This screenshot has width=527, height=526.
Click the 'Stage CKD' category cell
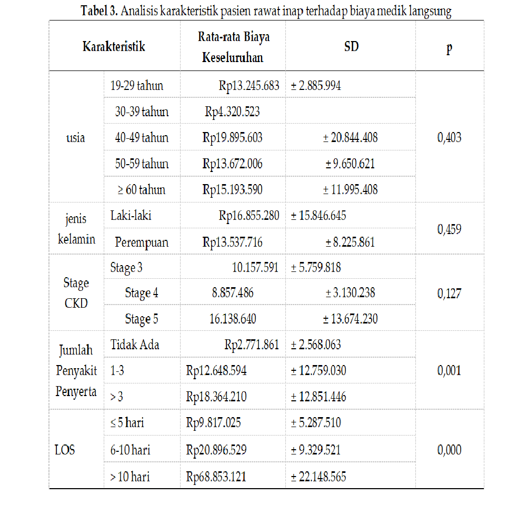click(76, 293)
